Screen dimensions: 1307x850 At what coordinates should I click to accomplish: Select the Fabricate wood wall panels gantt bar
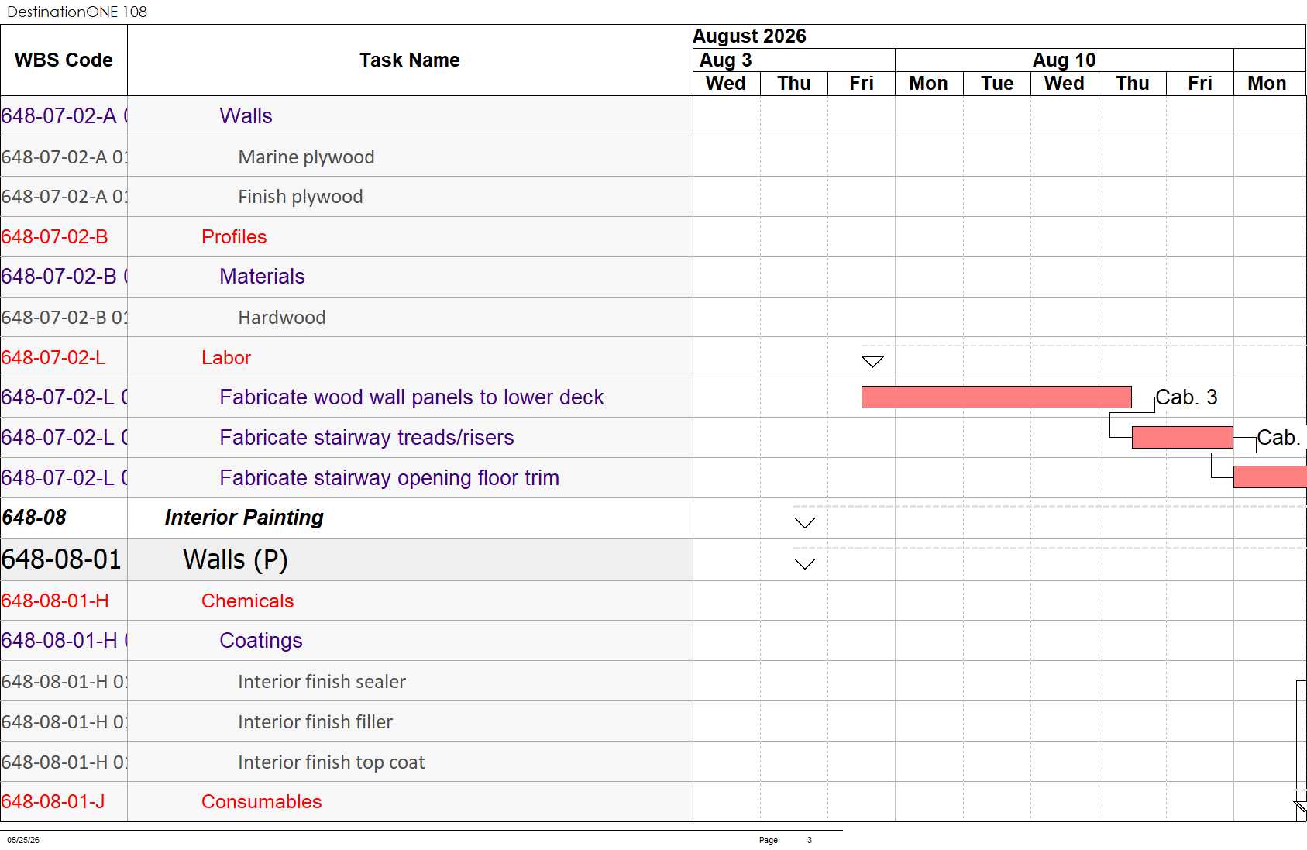pyautogui.click(x=996, y=397)
